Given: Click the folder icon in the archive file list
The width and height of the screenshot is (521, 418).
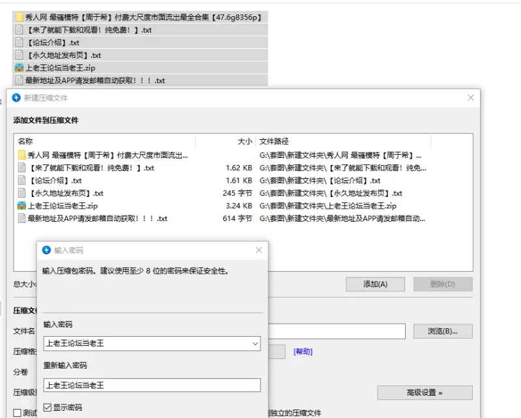Looking at the screenshot, I should (22, 155).
